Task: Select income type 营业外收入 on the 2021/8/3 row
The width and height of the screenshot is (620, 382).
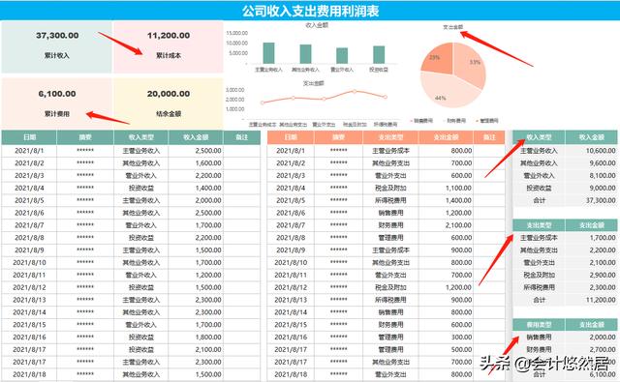Action: (141, 176)
